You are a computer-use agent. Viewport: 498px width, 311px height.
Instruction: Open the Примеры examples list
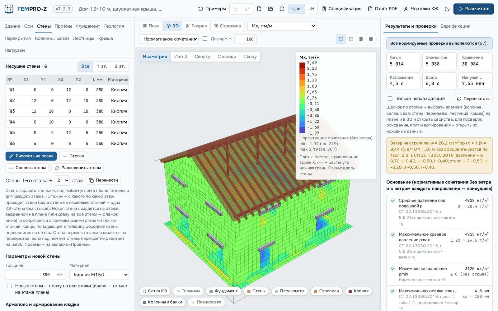coord(212,9)
